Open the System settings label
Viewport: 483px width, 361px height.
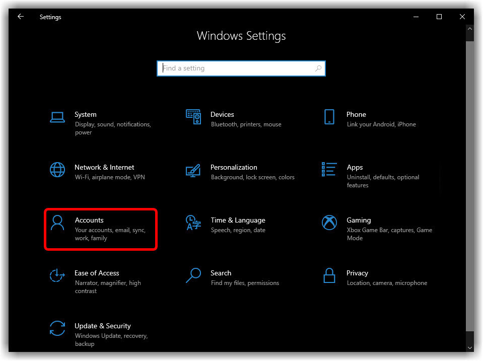click(85, 115)
